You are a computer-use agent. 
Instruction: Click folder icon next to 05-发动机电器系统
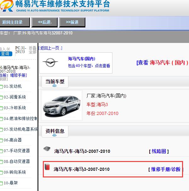1,129
